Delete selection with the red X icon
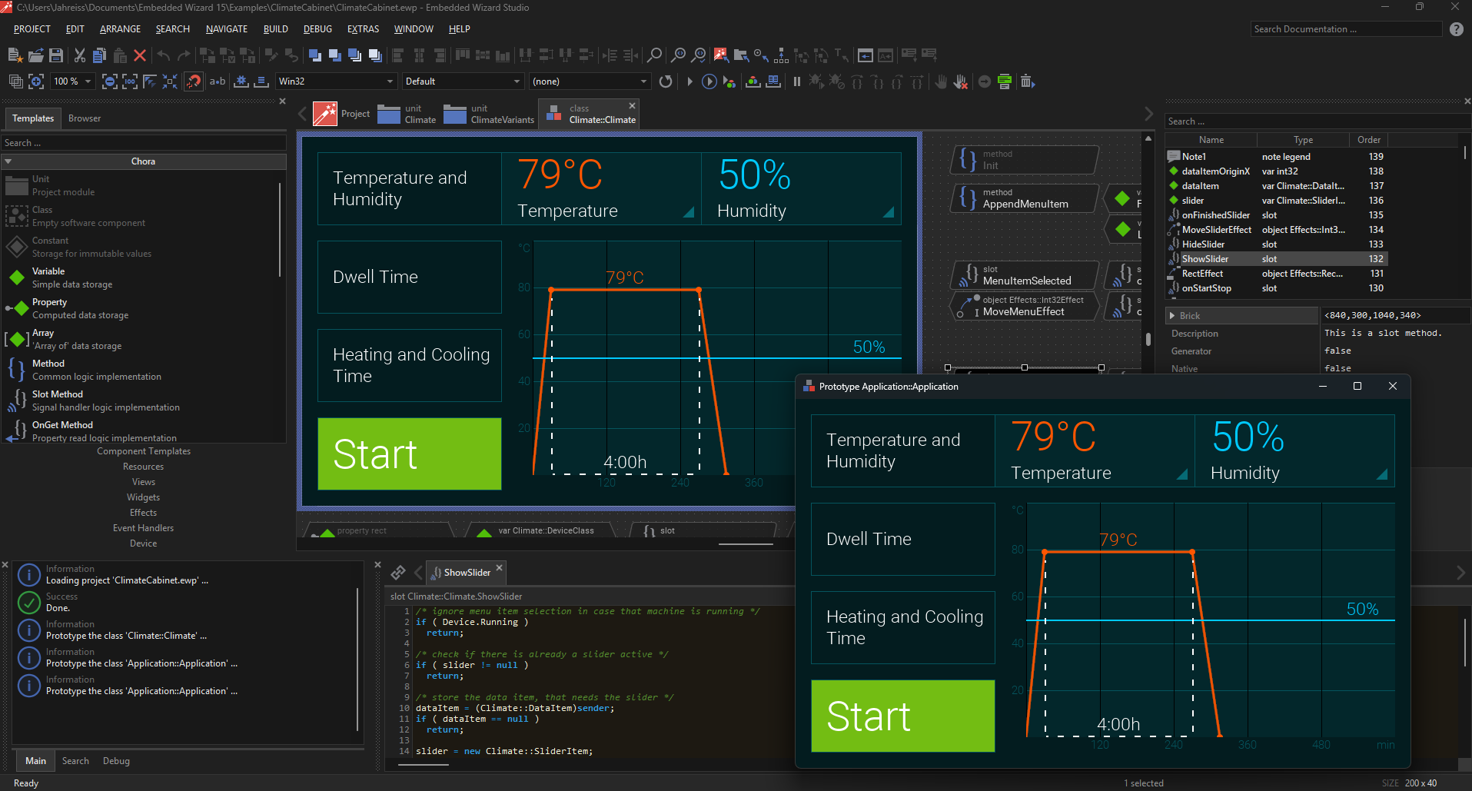The width and height of the screenshot is (1472, 791). point(140,55)
